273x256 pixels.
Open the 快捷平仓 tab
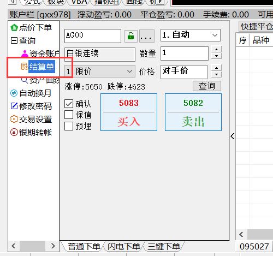click(257, 27)
